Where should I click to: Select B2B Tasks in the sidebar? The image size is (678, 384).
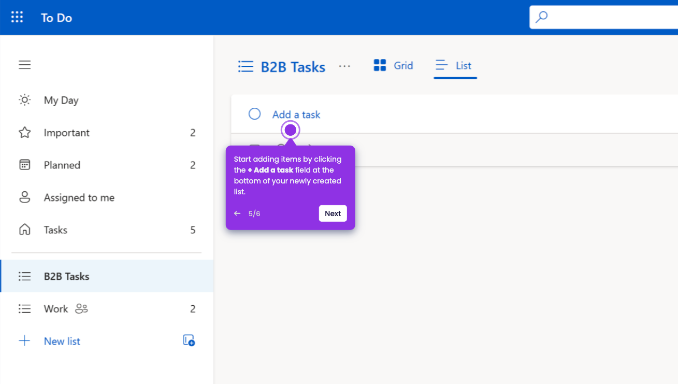107,276
